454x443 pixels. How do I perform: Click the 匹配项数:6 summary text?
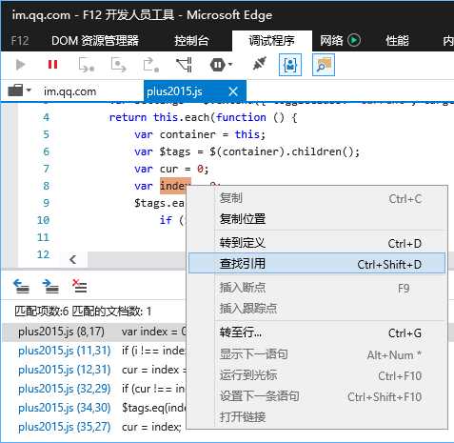pyautogui.click(x=42, y=312)
